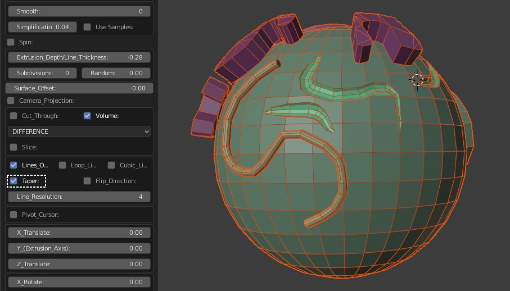Disable the Lines_O... checkbox
This screenshot has height=291, width=510.
[13, 165]
